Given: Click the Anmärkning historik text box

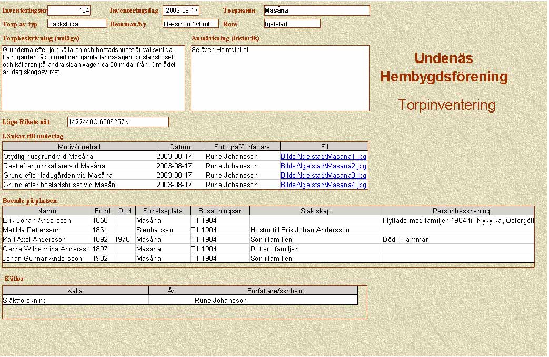Looking at the screenshot, I should point(280,78).
